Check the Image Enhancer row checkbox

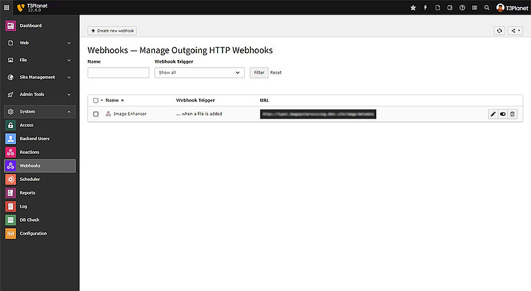tap(96, 114)
